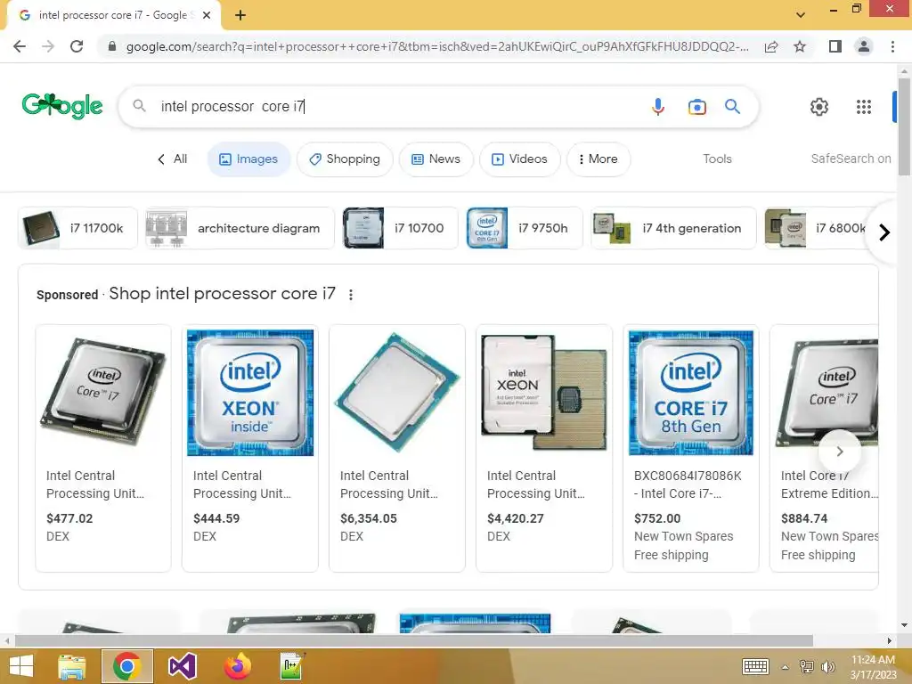Open sponsored section three-dot menu
The width and height of the screenshot is (912, 684).
[351, 295]
